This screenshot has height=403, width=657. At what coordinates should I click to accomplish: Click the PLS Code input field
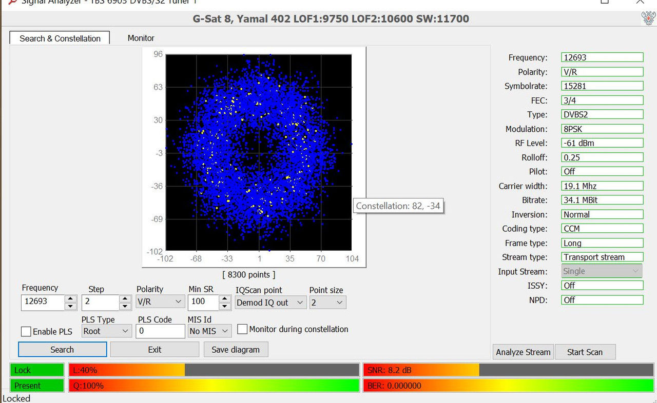click(x=160, y=331)
